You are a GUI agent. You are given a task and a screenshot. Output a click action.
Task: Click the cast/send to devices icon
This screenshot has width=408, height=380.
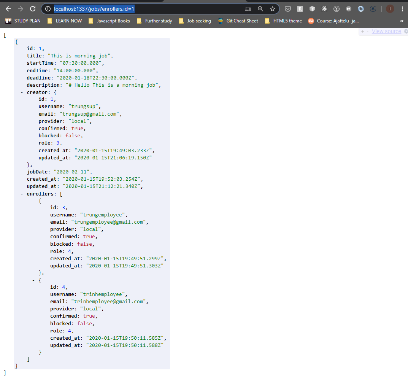click(248, 9)
